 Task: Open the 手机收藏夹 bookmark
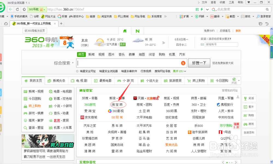(19, 16)
